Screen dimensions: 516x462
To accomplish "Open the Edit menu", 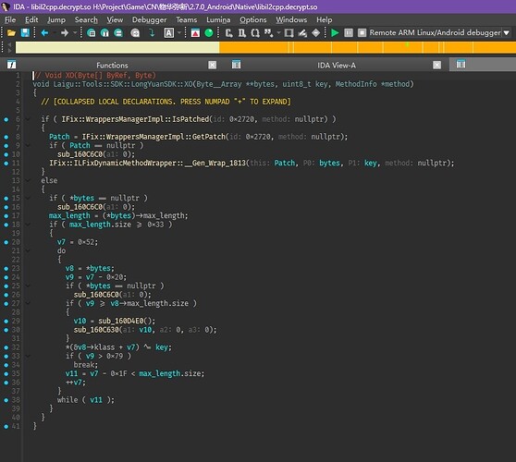I will pos(31,19).
